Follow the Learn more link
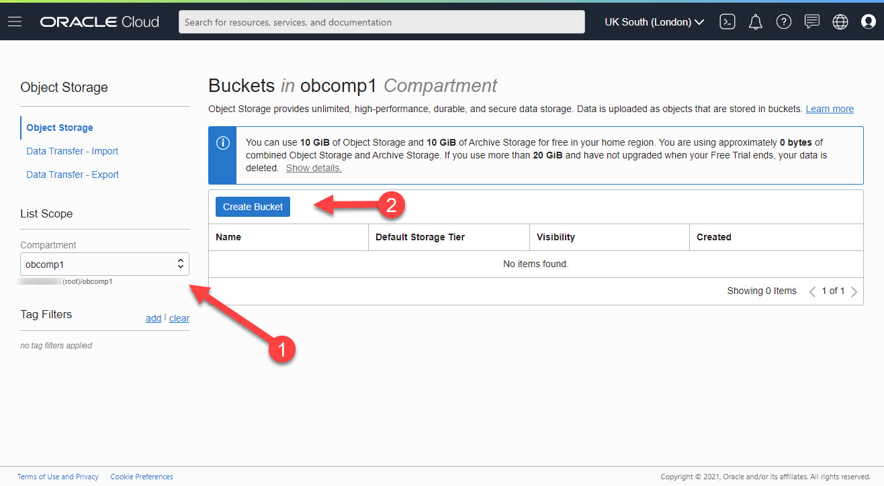 830,109
